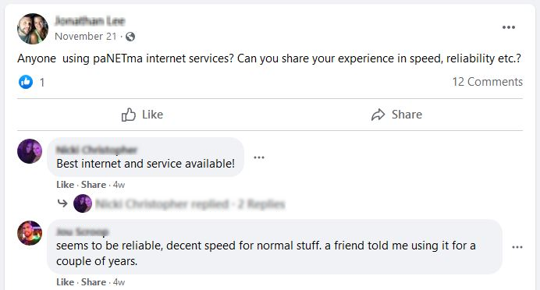Open options for the 'seems to be reliable' comment
This screenshot has width=540, height=290.
coord(517,247)
